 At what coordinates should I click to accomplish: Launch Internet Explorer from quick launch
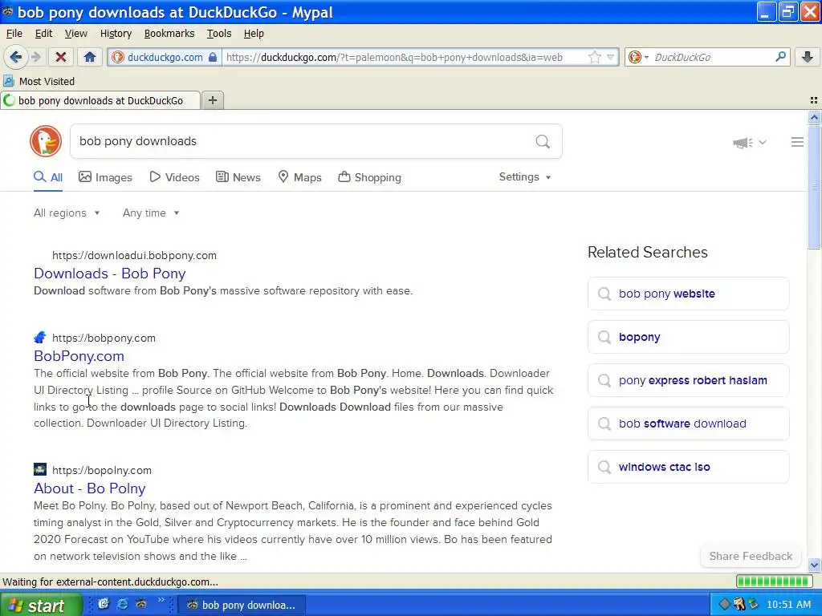122,604
